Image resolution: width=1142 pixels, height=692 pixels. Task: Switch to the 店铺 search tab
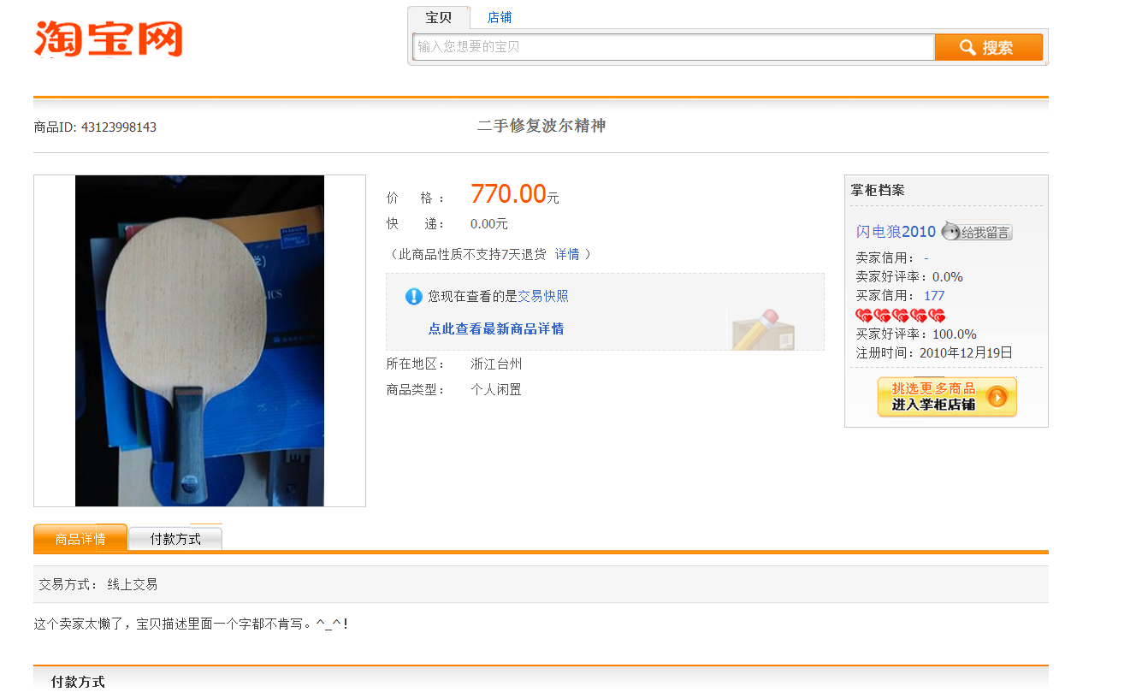(500, 18)
